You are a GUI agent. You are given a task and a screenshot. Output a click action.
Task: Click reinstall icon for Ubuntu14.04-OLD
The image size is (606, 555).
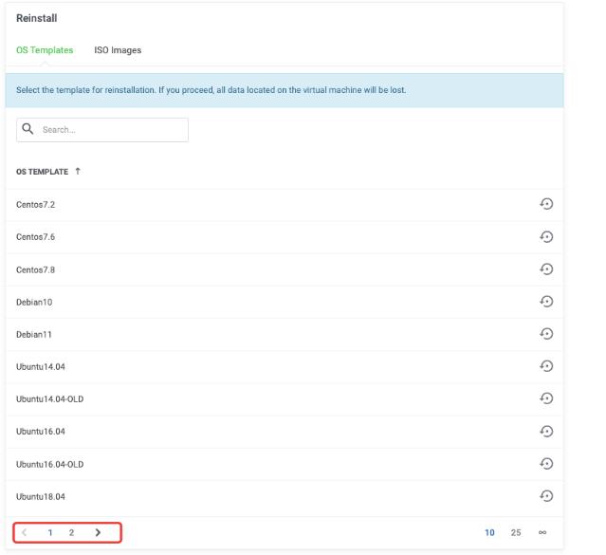pos(546,398)
